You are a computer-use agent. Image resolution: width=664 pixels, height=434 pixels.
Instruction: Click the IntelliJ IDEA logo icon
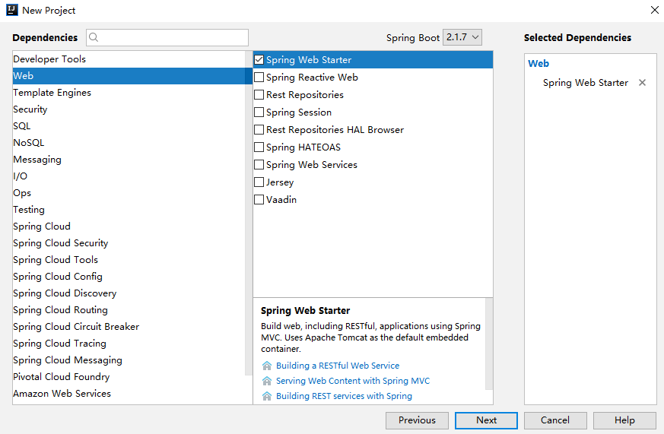pyautogui.click(x=11, y=10)
